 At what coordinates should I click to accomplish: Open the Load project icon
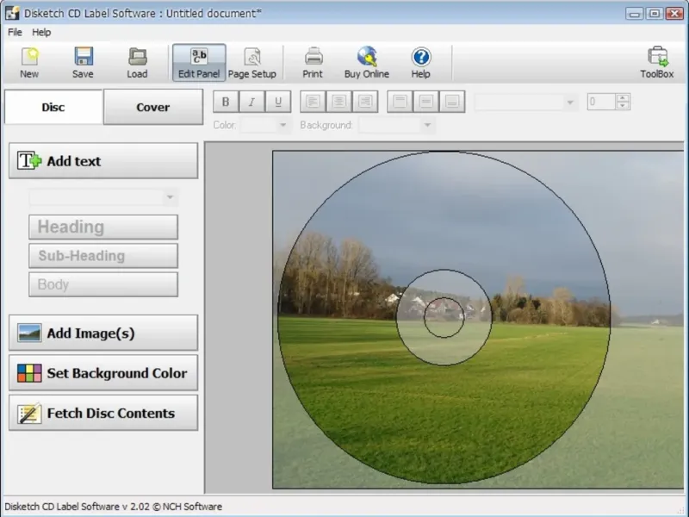[137, 62]
